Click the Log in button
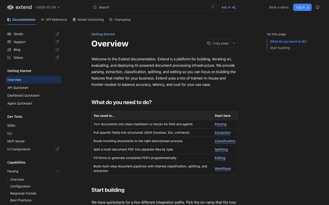Screen dimensions: 329x205 [302, 7]
